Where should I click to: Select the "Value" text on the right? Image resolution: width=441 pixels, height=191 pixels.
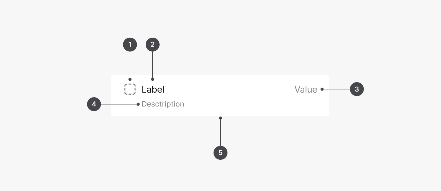(x=306, y=89)
